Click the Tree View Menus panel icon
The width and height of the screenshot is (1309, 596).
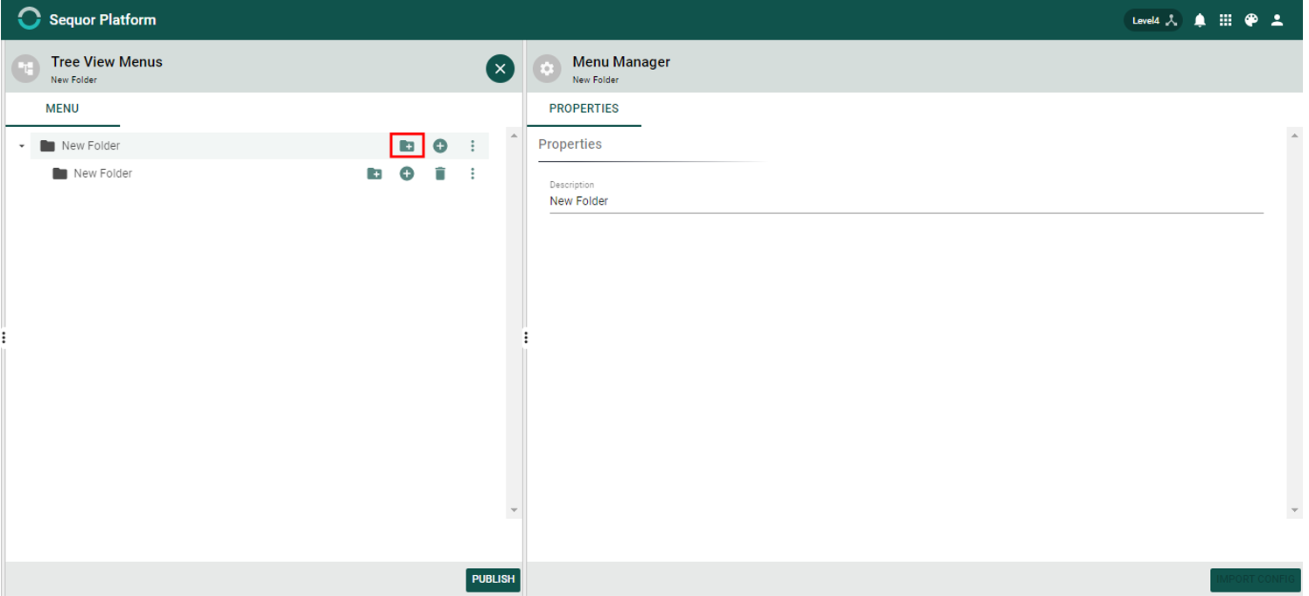(26, 68)
